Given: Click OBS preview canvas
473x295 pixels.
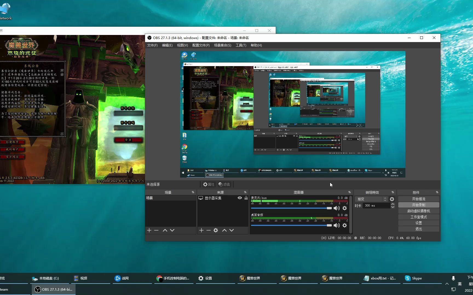Looking at the screenshot, I should coord(293,114).
